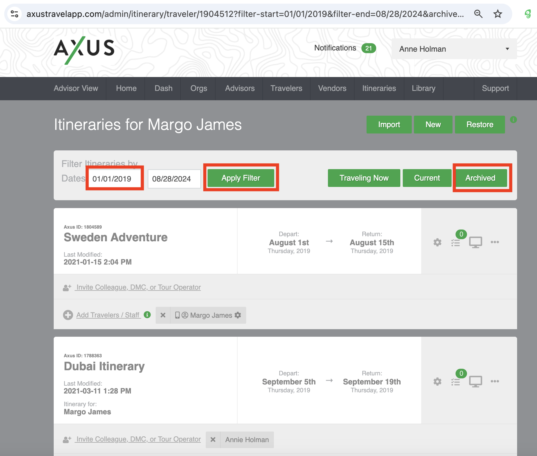Screen dimensions: 537x456
Task: Click the filter start date field
Action: (115, 179)
